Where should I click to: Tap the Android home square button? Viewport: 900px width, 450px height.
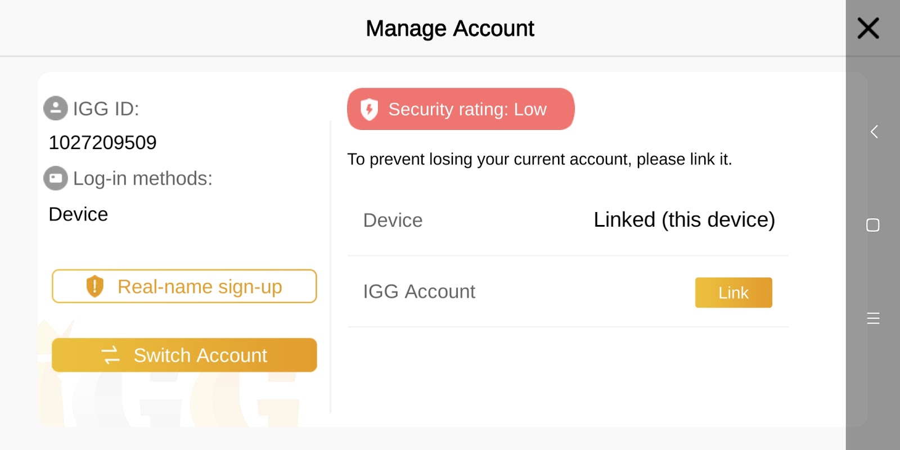click(x=873, y=225)
